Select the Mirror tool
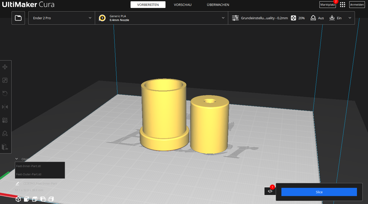 point(5,107)
